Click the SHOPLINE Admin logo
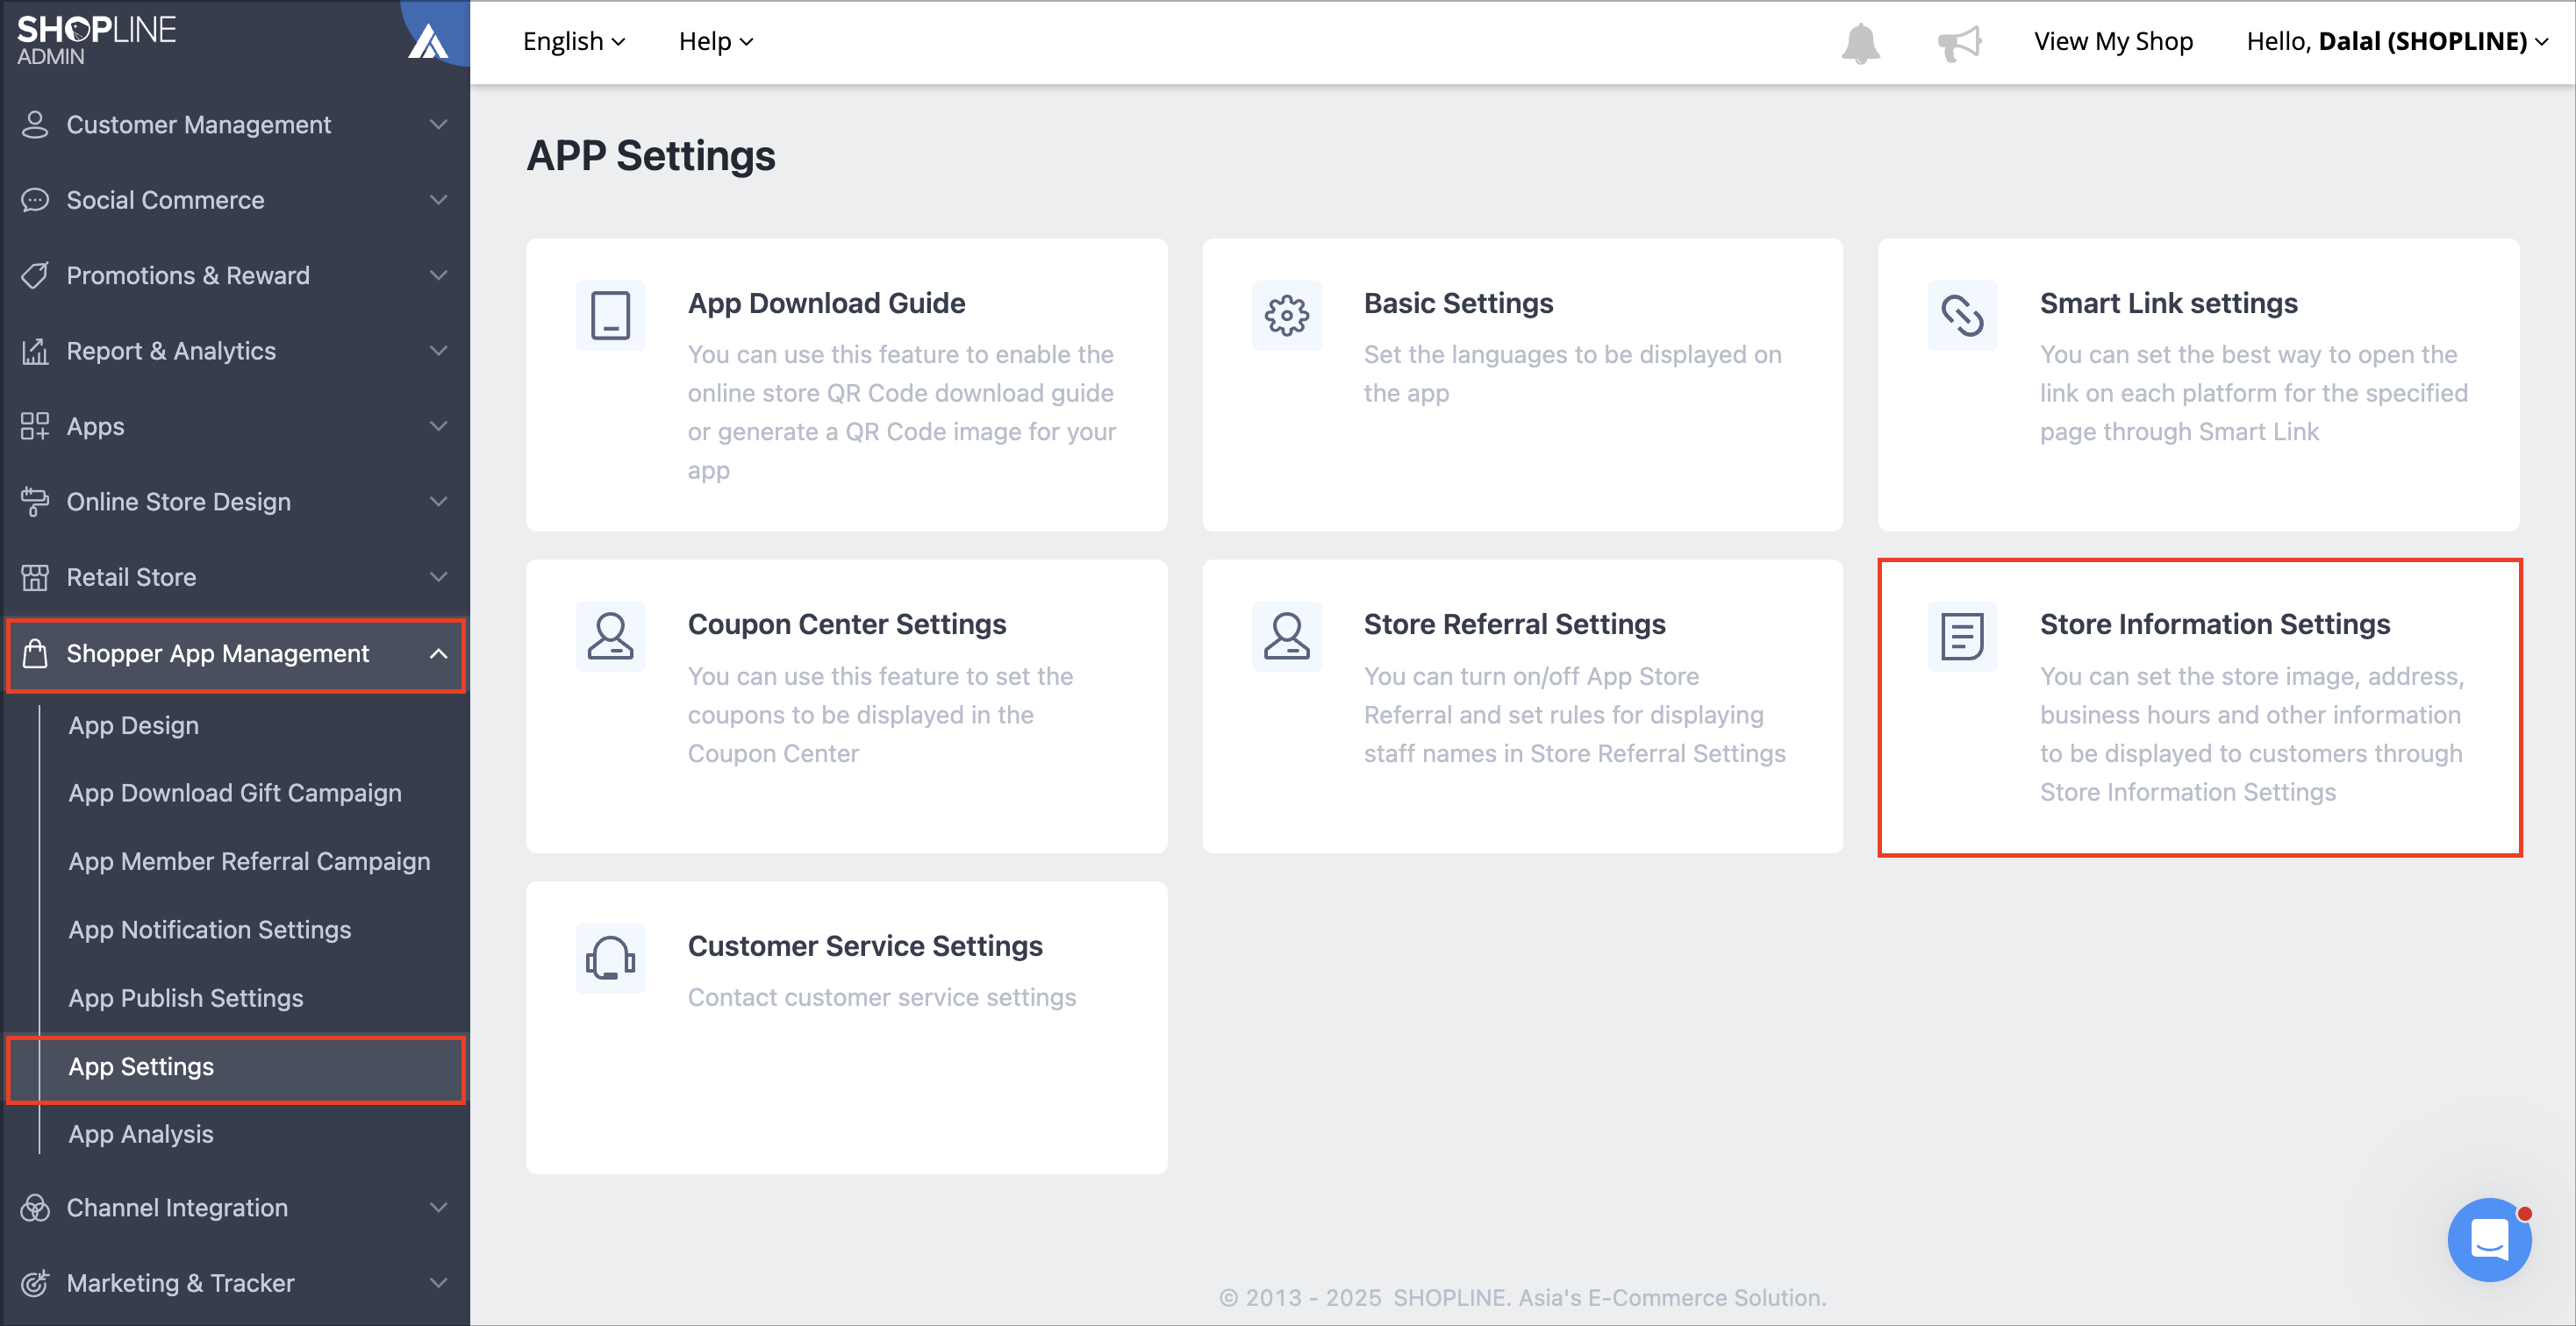This screenshot has width=2576, height=1326. pos(96,40)
